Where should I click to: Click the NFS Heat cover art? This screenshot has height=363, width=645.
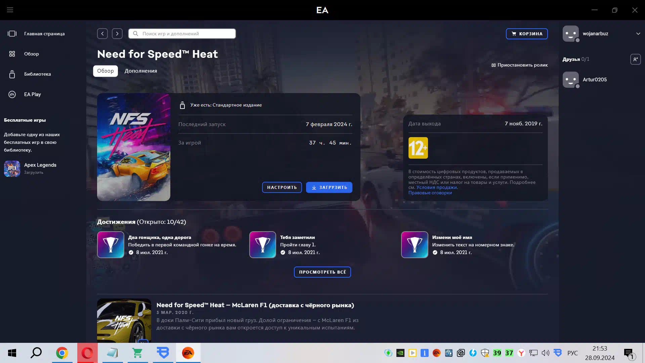point(134,147)
